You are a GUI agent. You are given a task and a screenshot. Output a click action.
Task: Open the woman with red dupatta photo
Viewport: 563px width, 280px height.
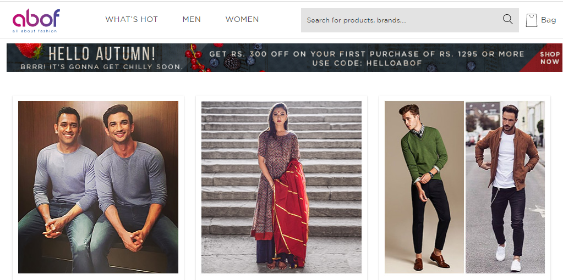pos(282,187)
